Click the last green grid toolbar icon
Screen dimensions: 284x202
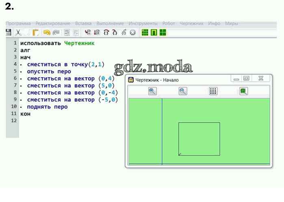point(163,33)
